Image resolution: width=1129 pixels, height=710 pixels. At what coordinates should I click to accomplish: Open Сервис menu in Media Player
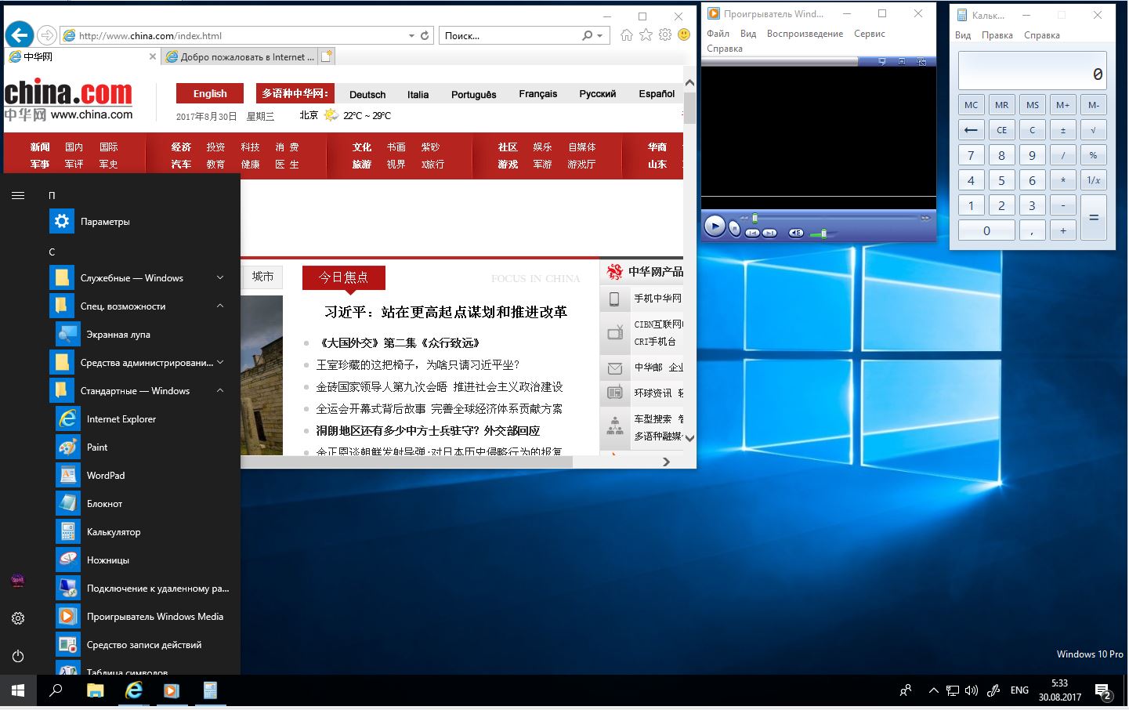[869, 34]
